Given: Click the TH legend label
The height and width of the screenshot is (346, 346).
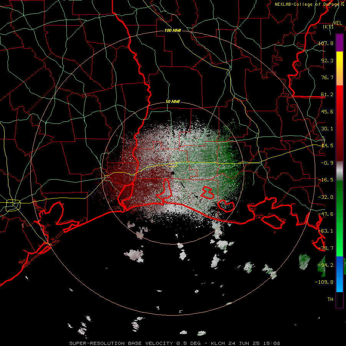Looking at the screenshot, I should [x=330, y=299].
